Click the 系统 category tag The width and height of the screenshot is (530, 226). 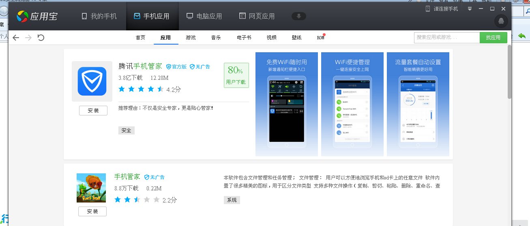pyautogui.click(x=232, y=200)
